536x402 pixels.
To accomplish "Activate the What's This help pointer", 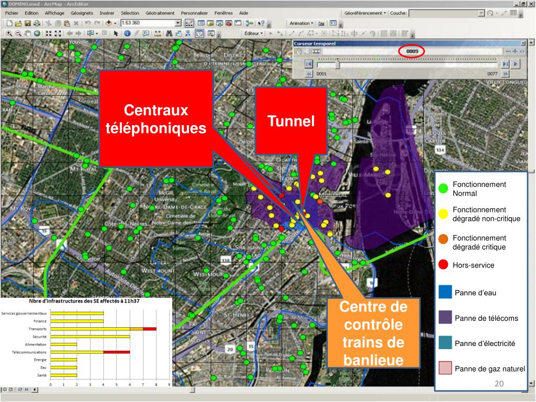I will [262, 23].
